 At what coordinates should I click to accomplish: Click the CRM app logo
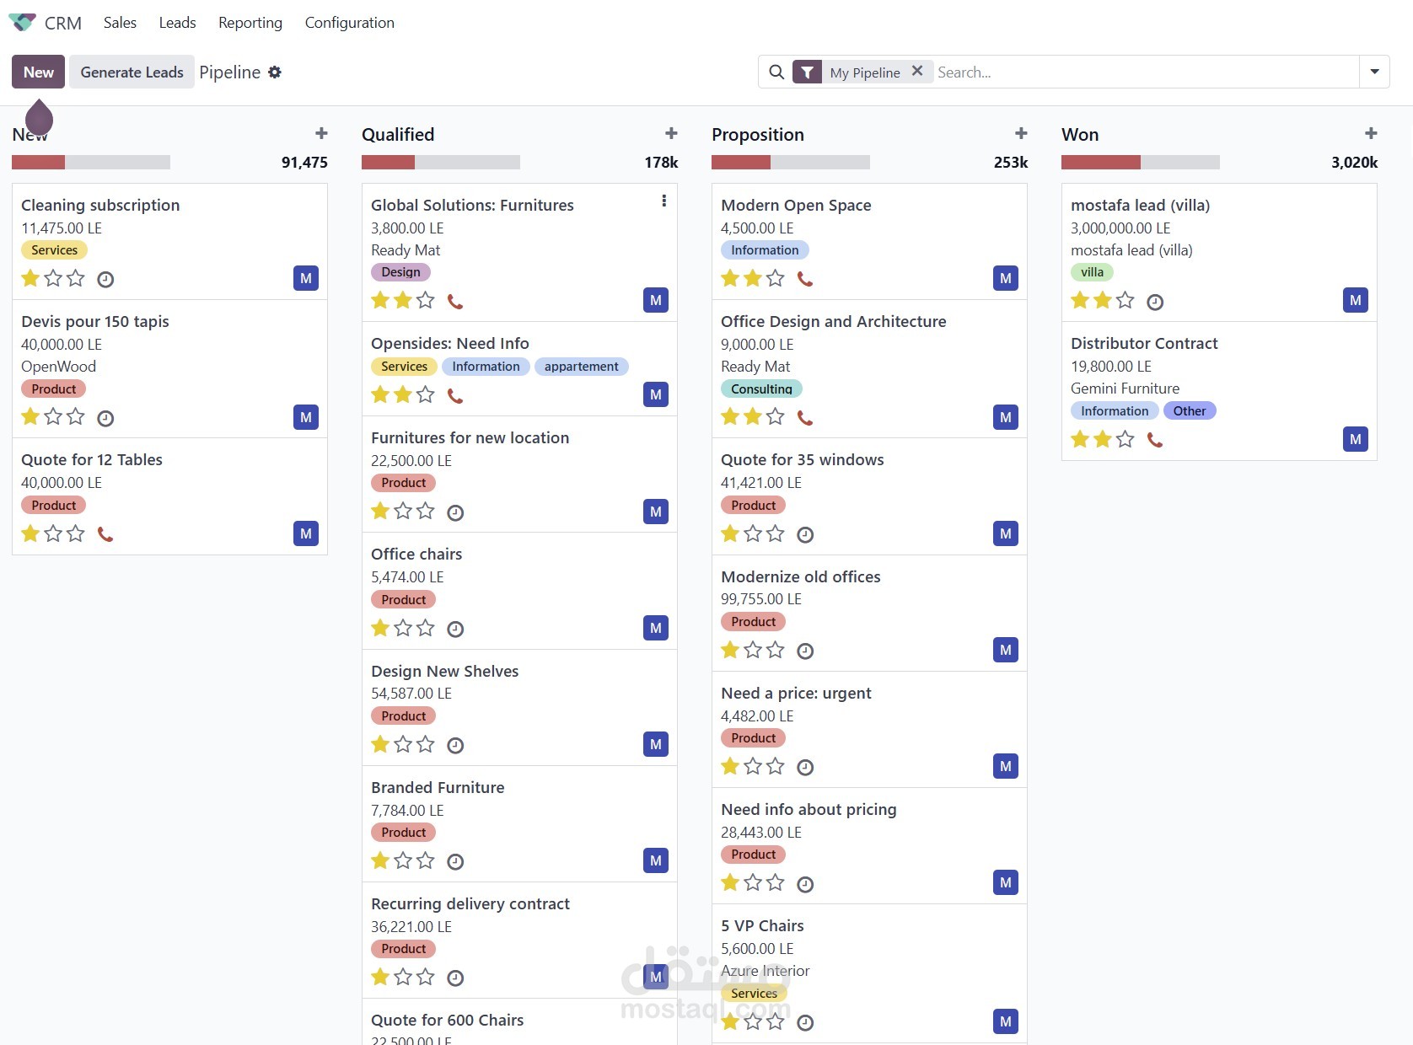coord(22,22)
